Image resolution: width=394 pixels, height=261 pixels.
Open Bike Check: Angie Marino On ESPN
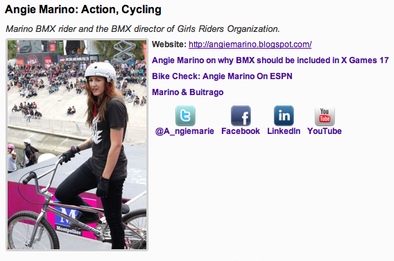pyautogui.click(x=222, y=76)
